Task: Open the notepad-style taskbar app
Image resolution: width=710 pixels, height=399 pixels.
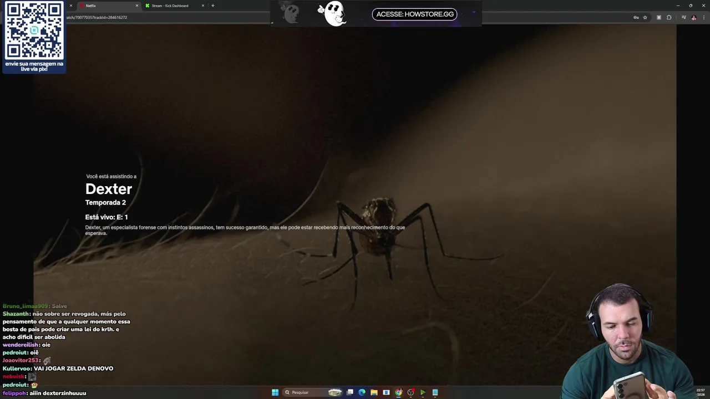Action: (435, 392)
